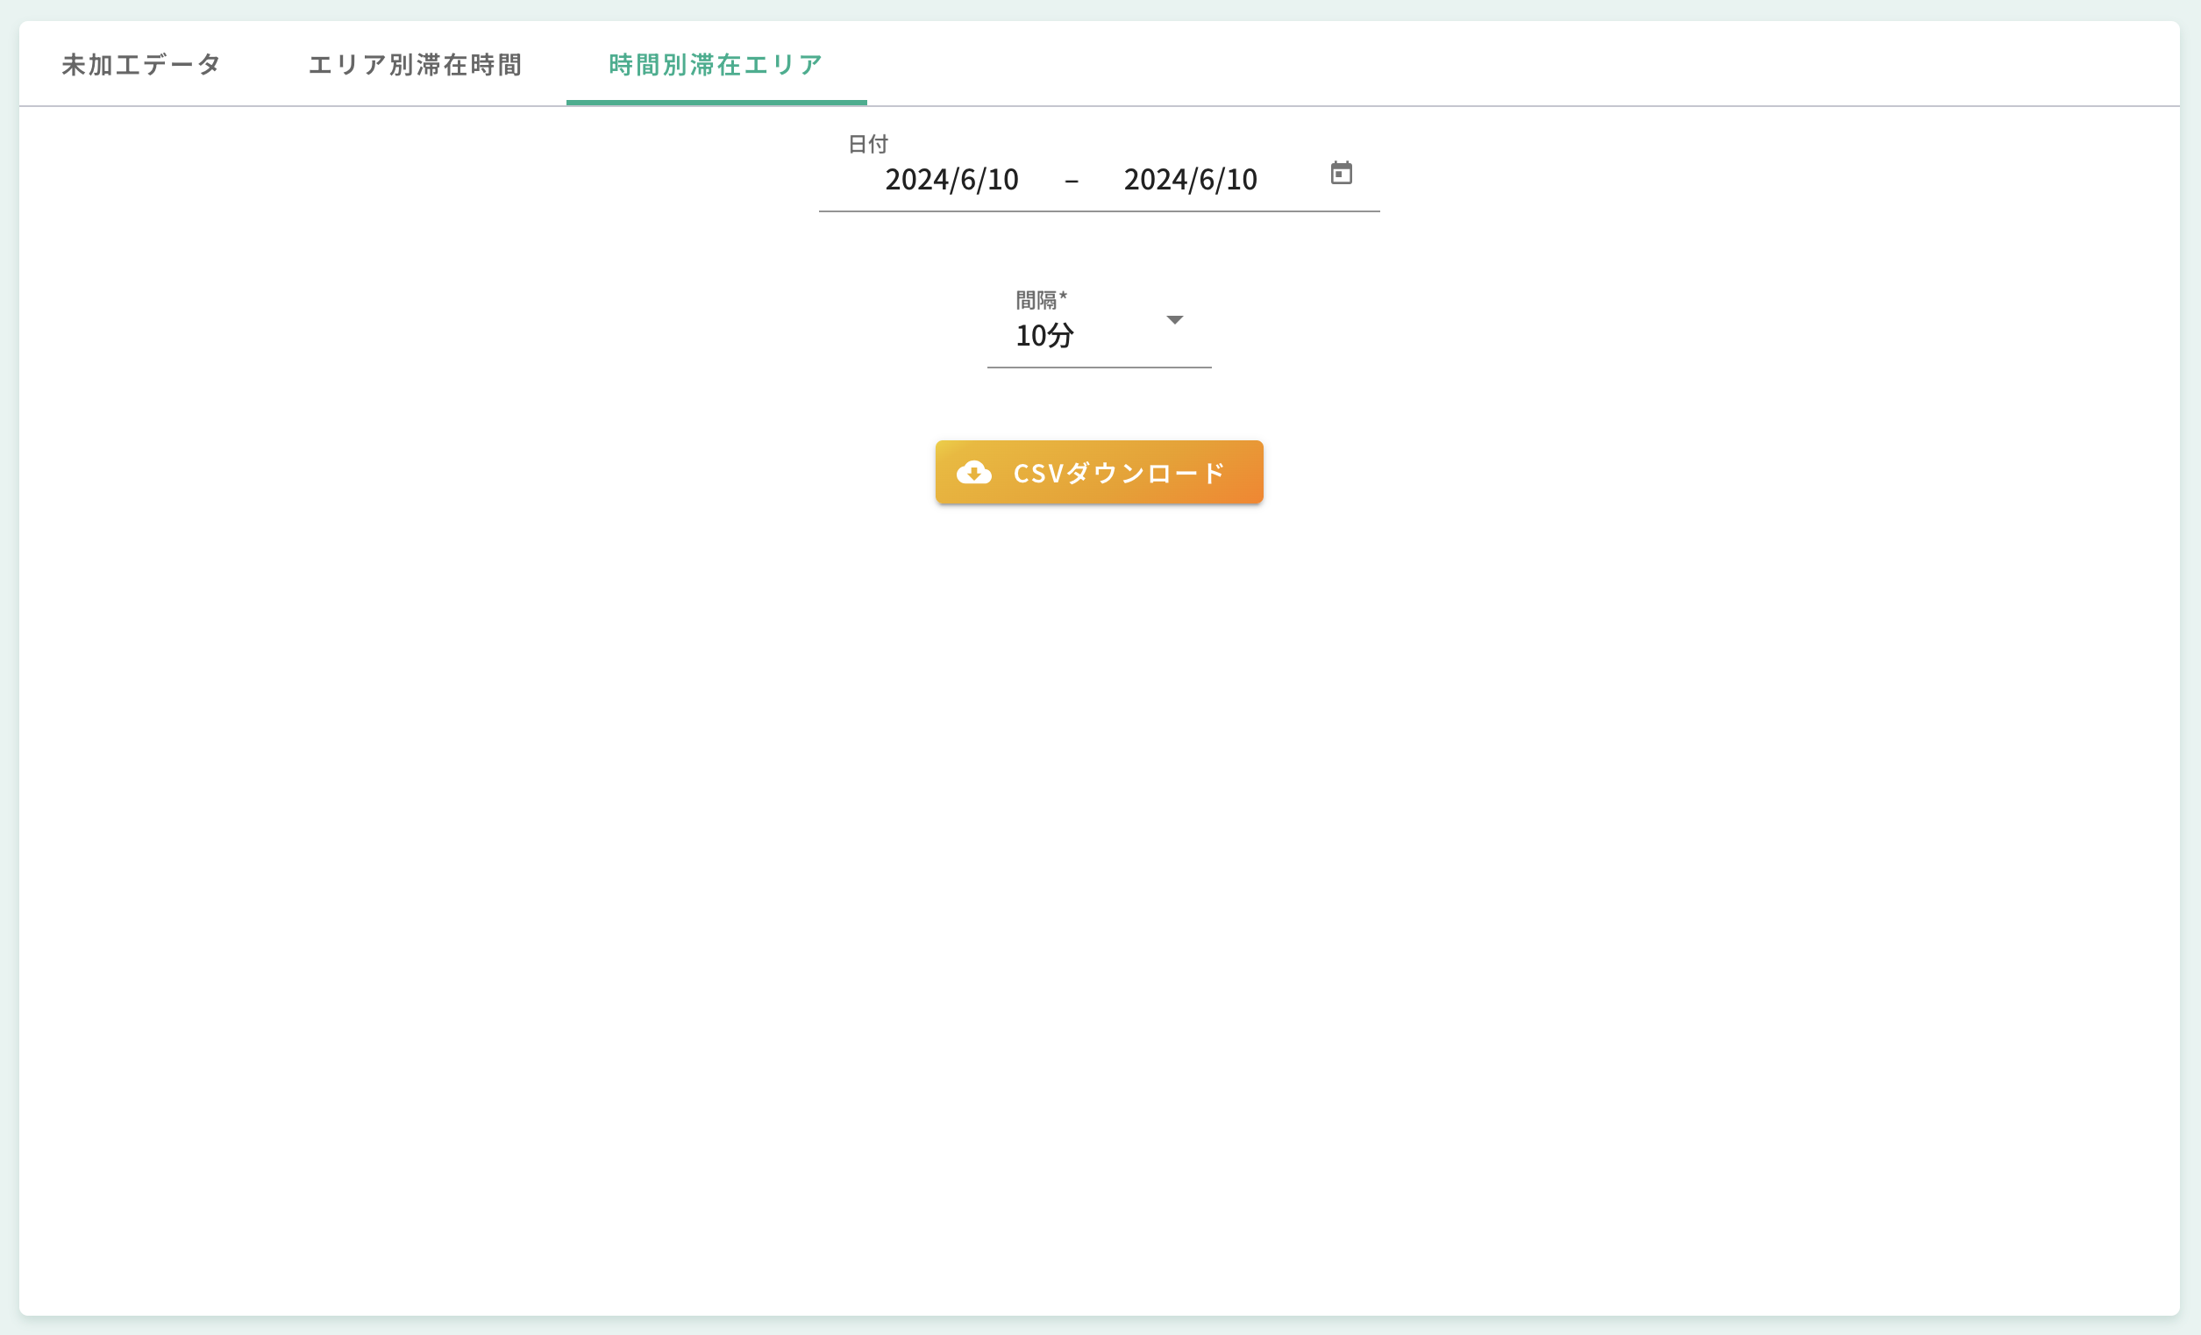Click the 日付 label above dates
The width and height of the screenshot is (2201, 1335).
(x=868, y=142)
